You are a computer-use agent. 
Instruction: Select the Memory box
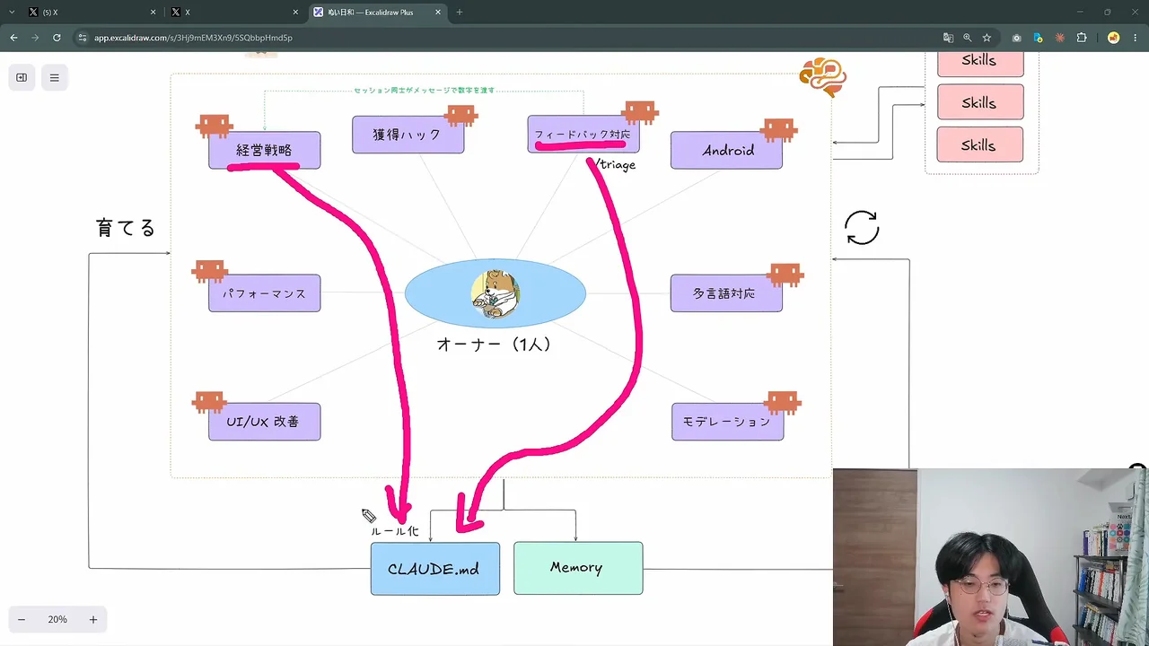578,568
